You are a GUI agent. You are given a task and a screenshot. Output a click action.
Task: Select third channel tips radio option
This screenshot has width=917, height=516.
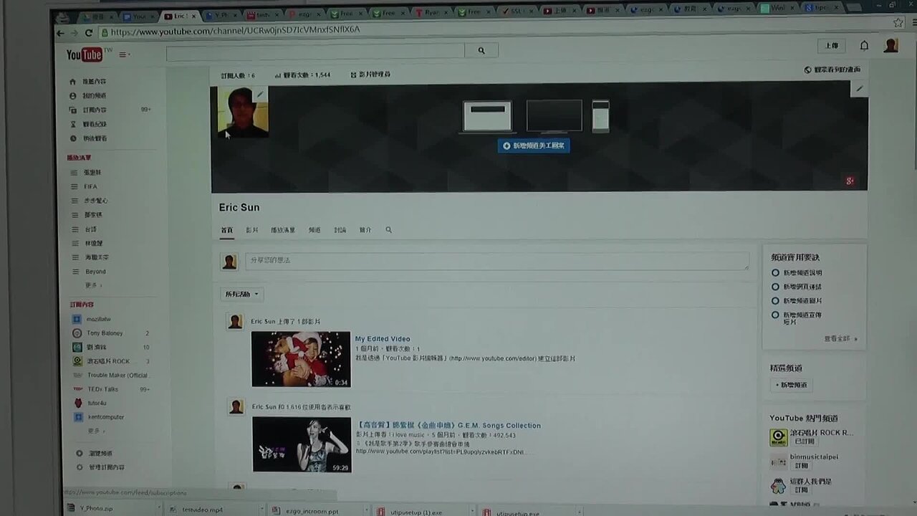tap(775, 301)
